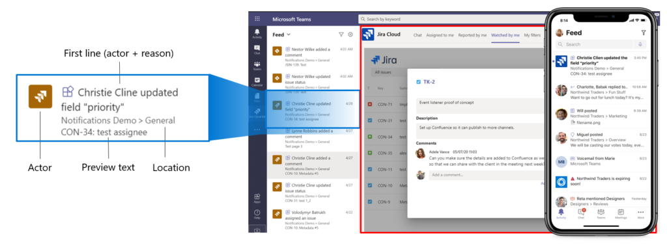The height and width of the screenshot is (247, 667).
Task: Open the CON-10 issue key in table
Action: (x=385, y=185)
